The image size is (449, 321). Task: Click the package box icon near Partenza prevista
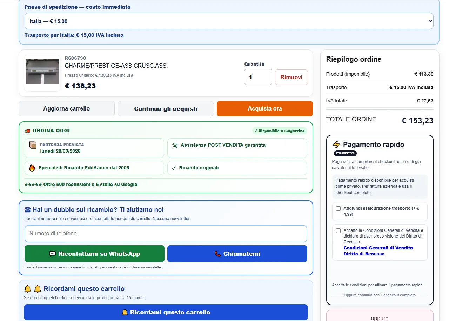(x=33, y=145)
